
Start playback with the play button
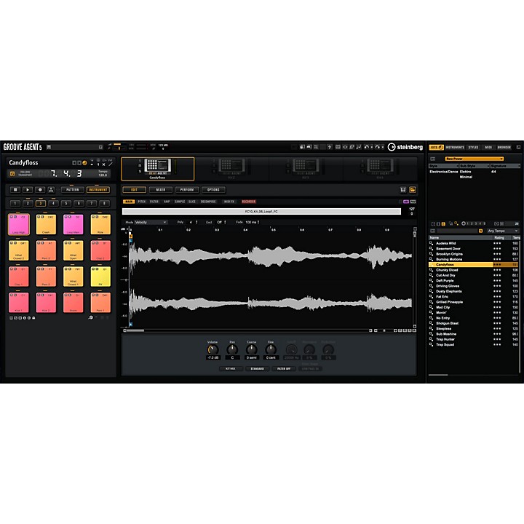tap(28, 190)
